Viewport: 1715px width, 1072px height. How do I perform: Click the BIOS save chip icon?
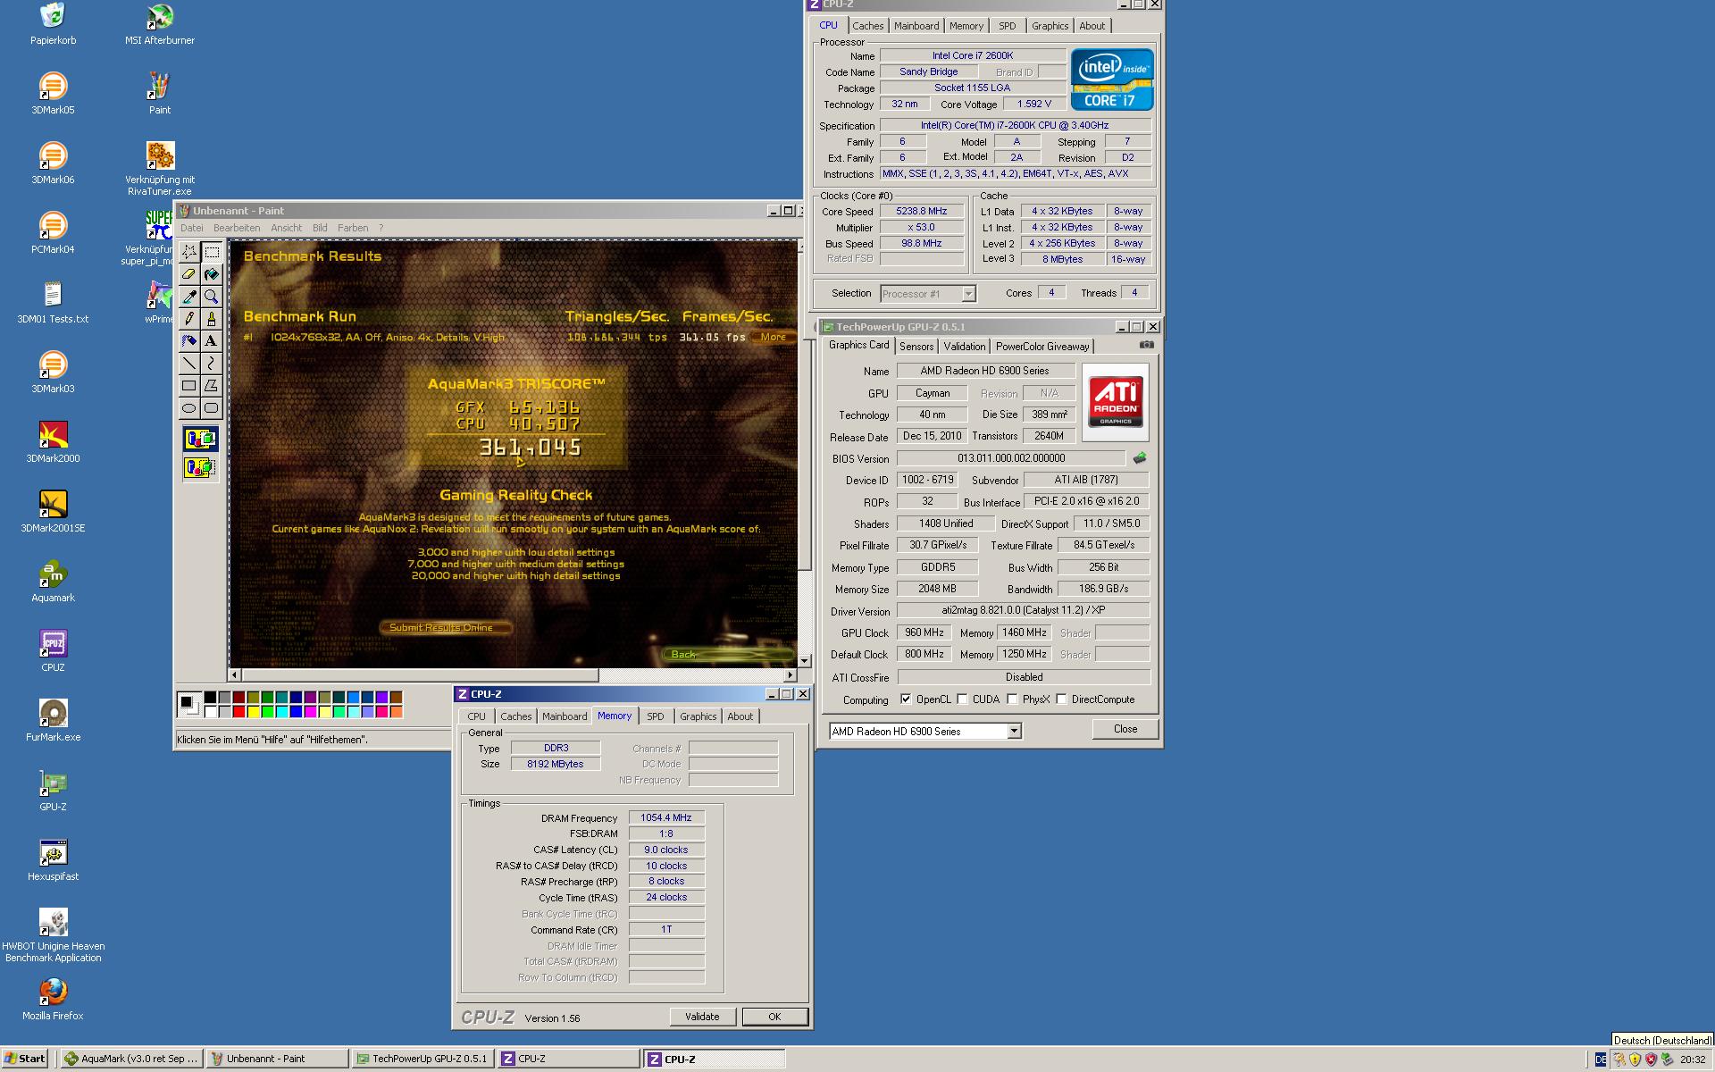1140,458
